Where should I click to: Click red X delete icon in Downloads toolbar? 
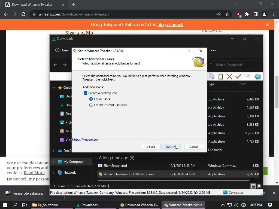229,76
